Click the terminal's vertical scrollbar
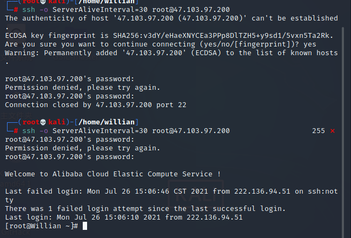This screenshot has height=238, width=351. [343, 132]
